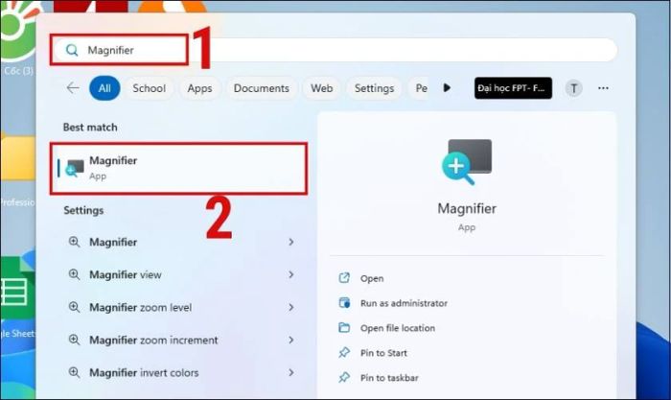Click the Magnifier title in preview pane
This screenshot has width=671, height=400.
[x=467, y=208]
